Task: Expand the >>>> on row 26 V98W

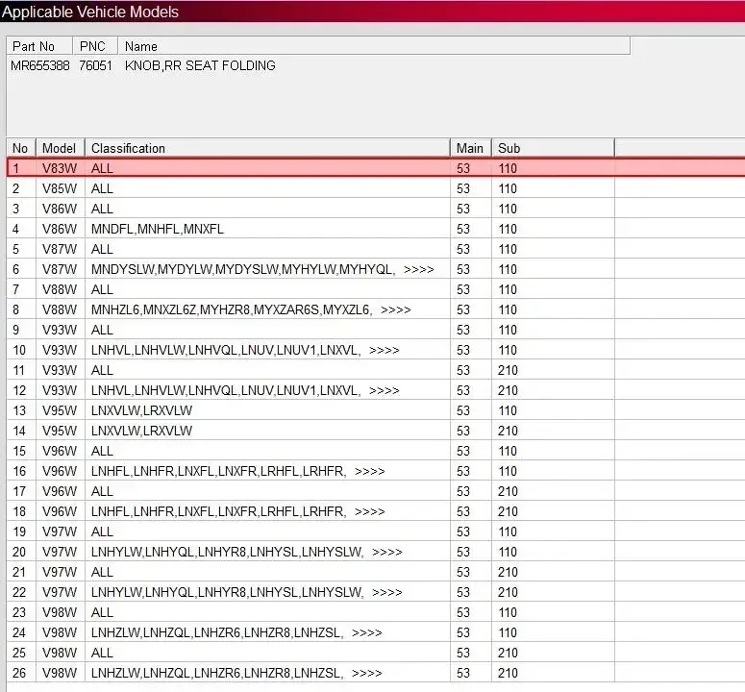Action: pyautogui.click(x=367, y=674)
